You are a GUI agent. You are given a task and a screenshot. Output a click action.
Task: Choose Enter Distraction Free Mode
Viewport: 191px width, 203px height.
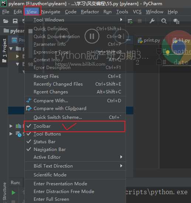(x=75, y=191)
